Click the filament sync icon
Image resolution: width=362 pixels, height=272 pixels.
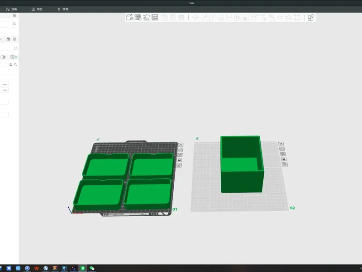coord(8,39)
